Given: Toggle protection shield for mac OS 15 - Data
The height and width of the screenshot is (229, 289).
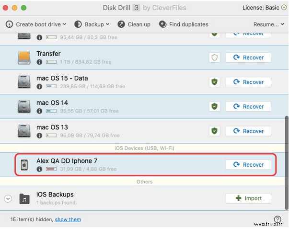Looking at the screenshot, I should coord(214,82).
